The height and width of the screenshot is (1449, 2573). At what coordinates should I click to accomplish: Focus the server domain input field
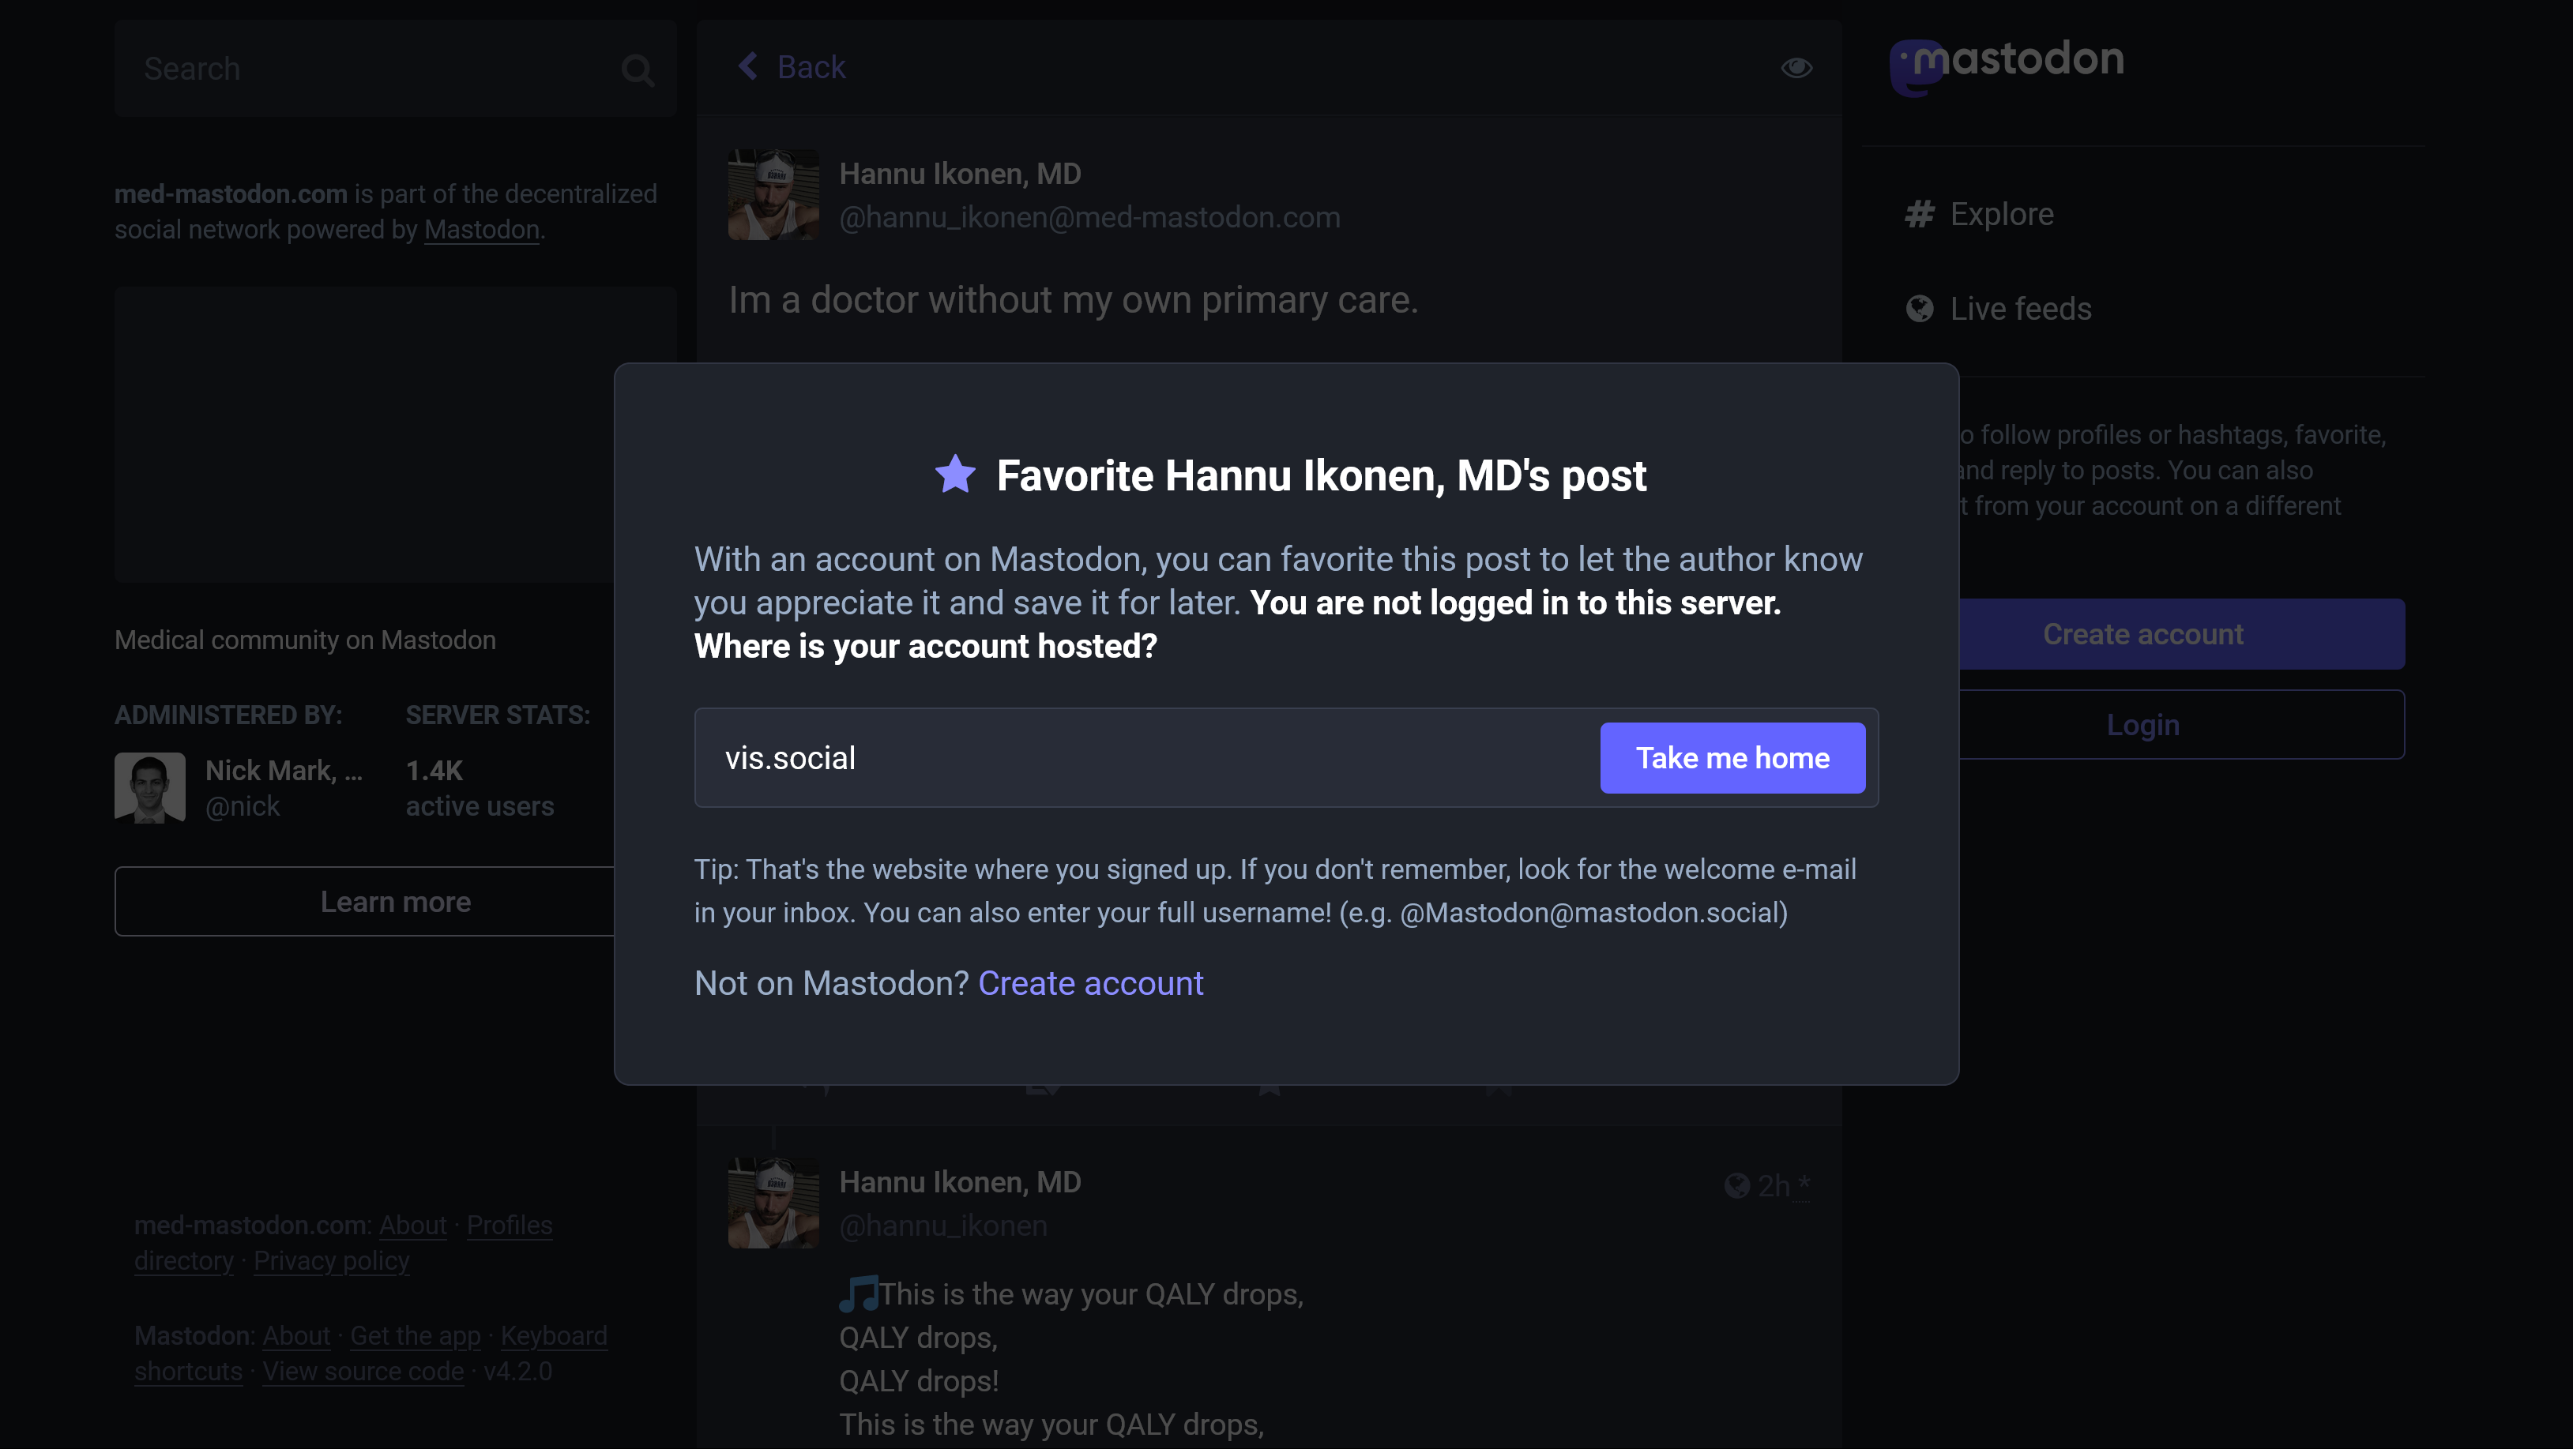[x=1146, y=758]
